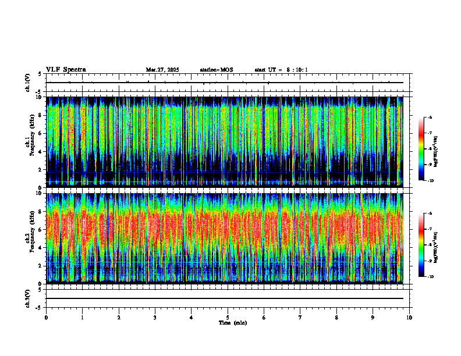The height and width of the screenshot is (356, 461).
Task: Click the "VLF Spectra" plot title
Action: coord(66,70)
